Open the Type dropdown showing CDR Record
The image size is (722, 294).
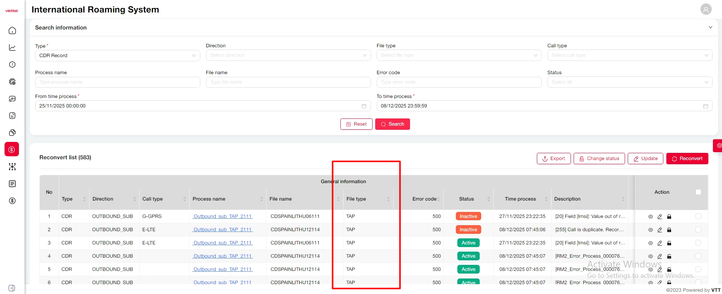[x=117, y=56]
